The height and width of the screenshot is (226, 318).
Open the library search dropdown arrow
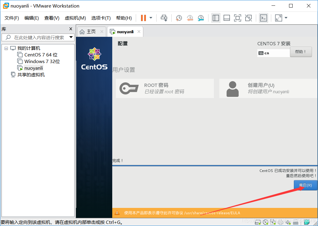click(71, 37)
